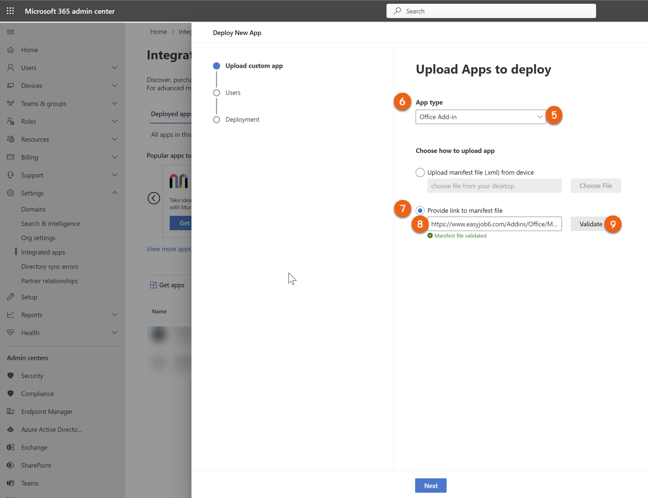Click the Exchange admin center icon

10,447
